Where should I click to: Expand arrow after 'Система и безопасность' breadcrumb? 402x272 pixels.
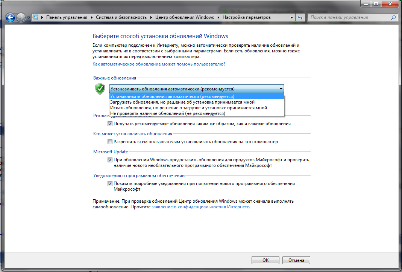pos(151,18)
